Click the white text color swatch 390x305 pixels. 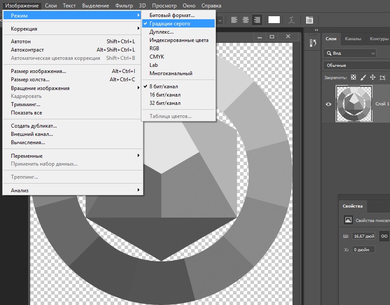coord(274,20)
